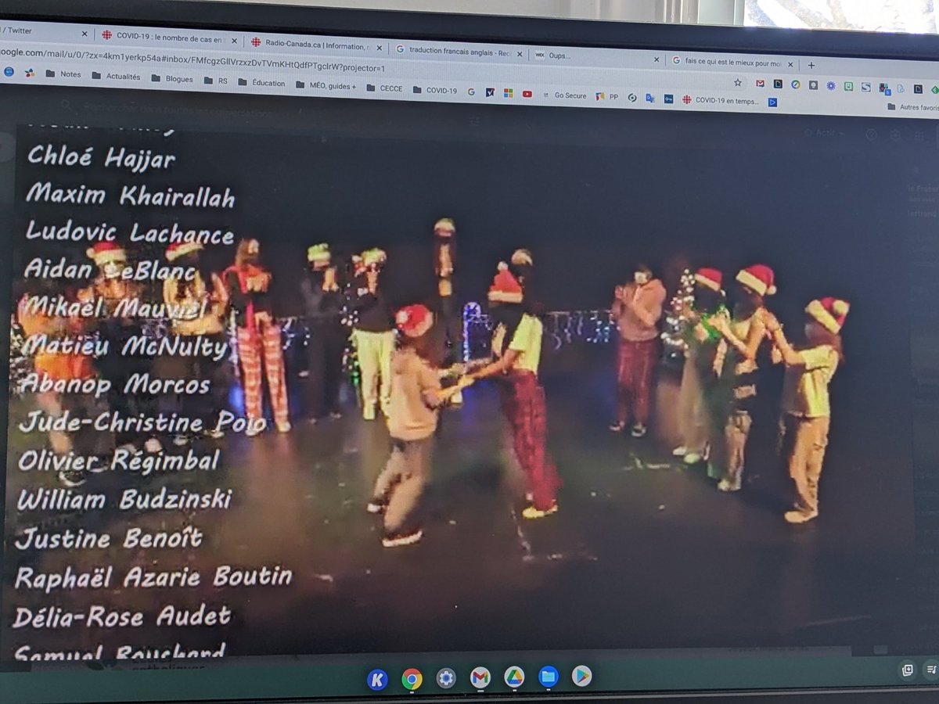939x704 pixels.
Task: Open the YouTube bookmark icon
Action: pos(527,94)
